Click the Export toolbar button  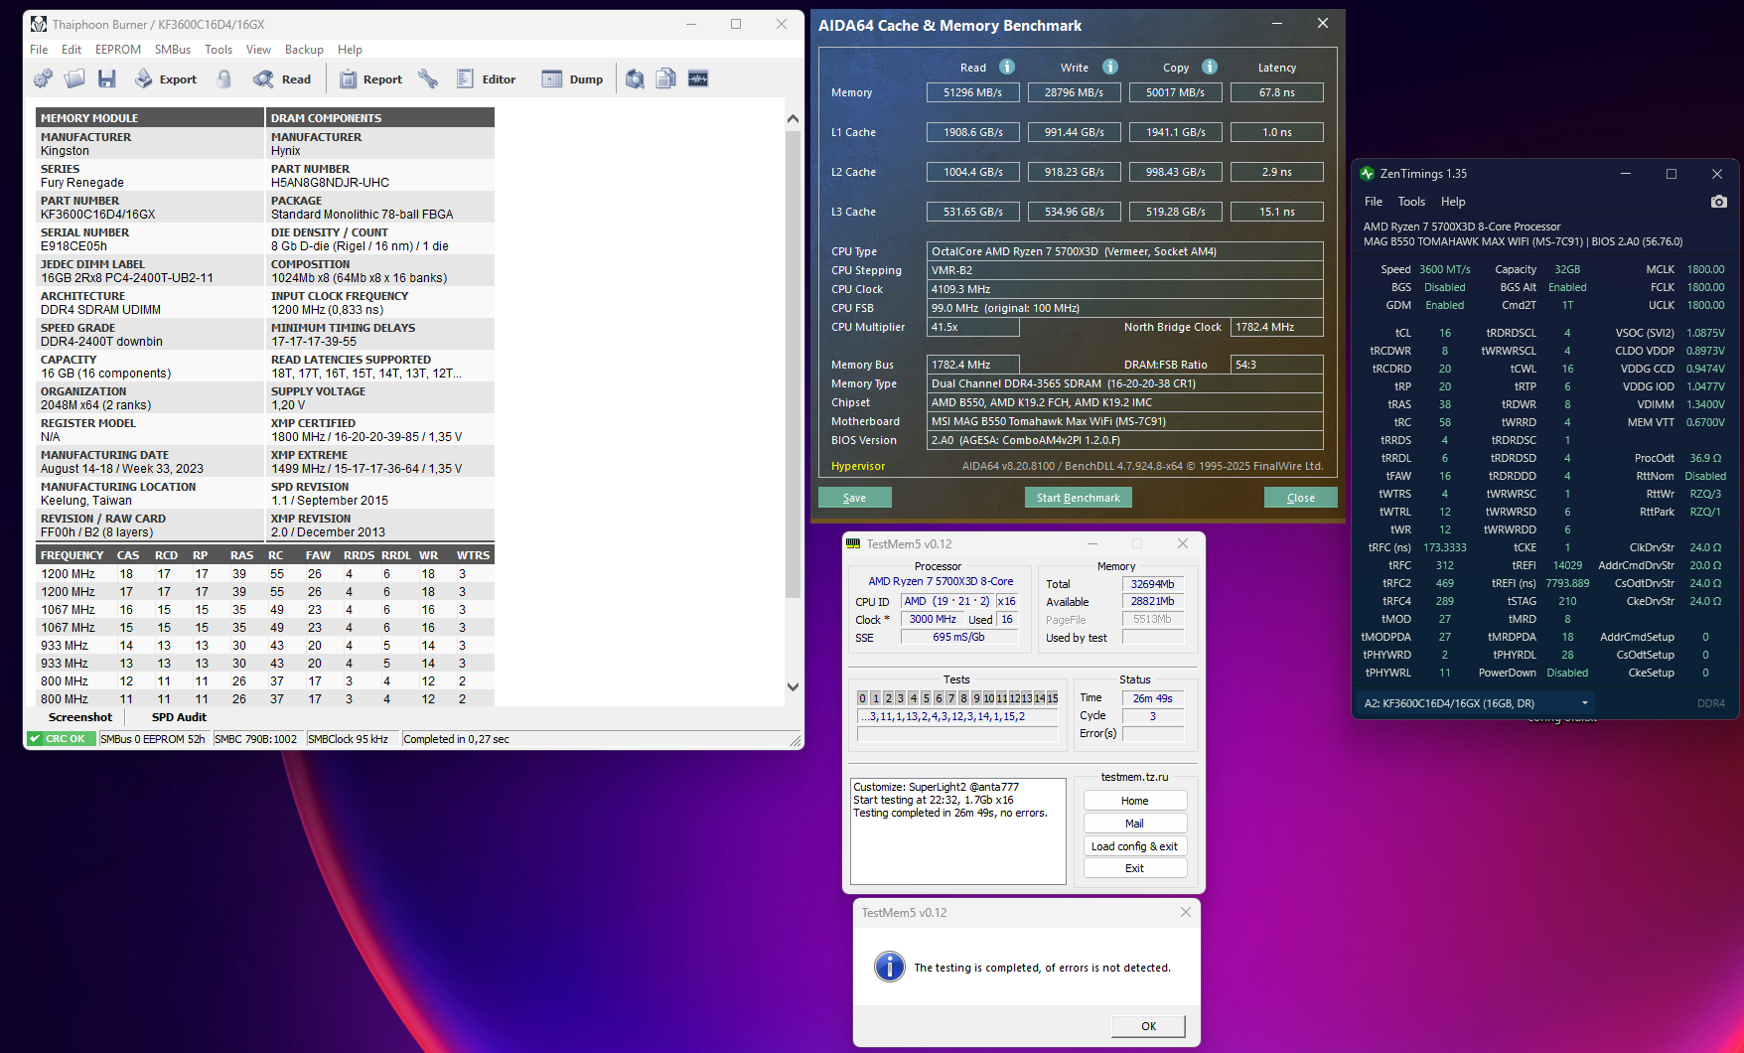[x=166, y=79]
